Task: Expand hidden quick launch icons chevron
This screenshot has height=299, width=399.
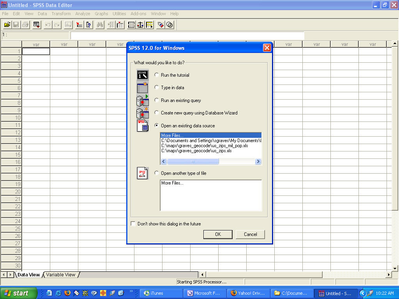Action: pos(131,291)
